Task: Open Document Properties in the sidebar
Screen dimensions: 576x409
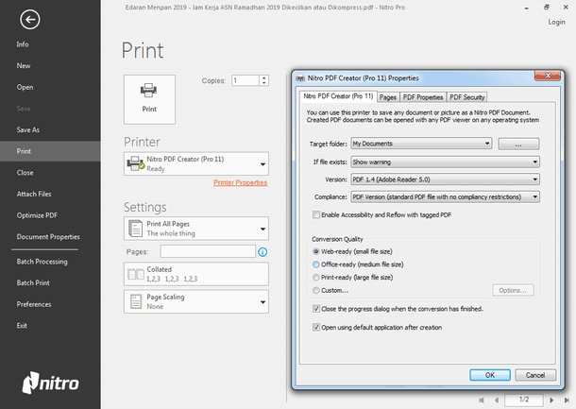Action: click(48, 237)
